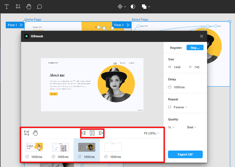The image size is (235, 167).
Task: Select the Comment tool
Action: (x=39, y=6)
